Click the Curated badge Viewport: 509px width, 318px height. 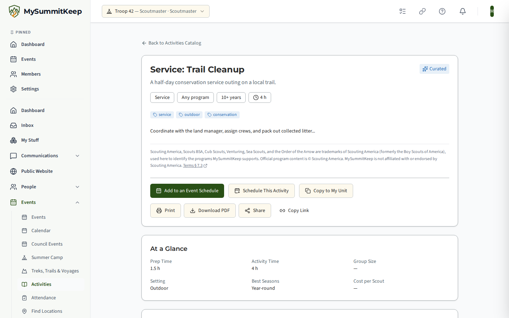(x=434, y=69)
